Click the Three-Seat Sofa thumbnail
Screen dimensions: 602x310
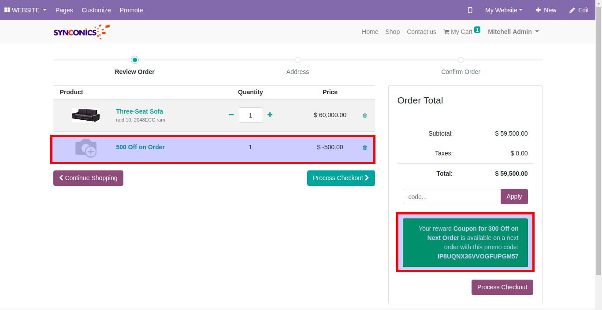86,115
